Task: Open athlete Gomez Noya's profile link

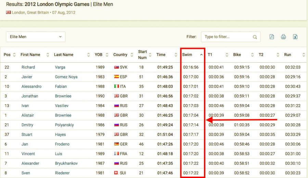Action: tap(66, 77)
